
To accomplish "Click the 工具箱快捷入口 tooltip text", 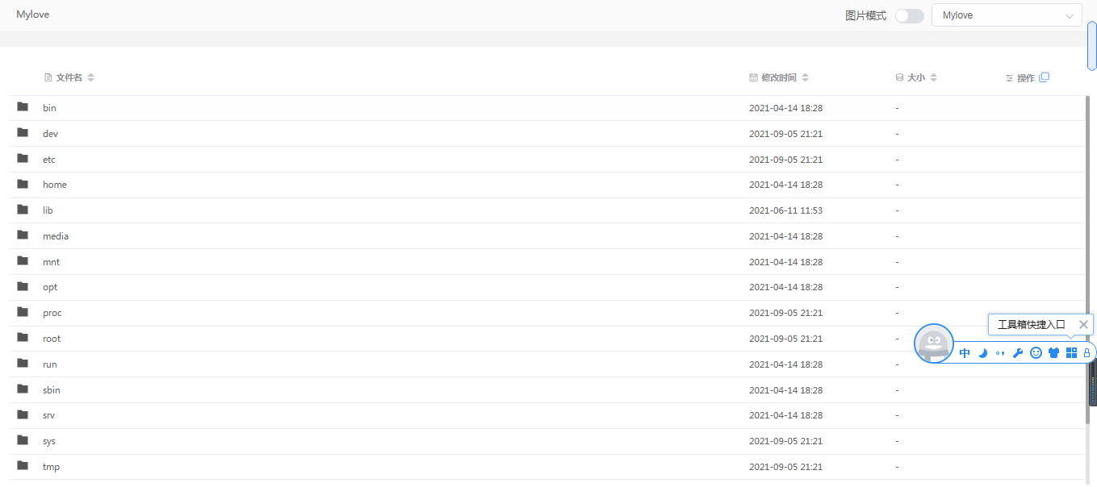I will pyautogui.click(x=1032, y=324).
